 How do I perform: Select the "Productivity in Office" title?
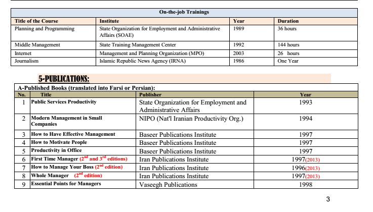[57, 151]
